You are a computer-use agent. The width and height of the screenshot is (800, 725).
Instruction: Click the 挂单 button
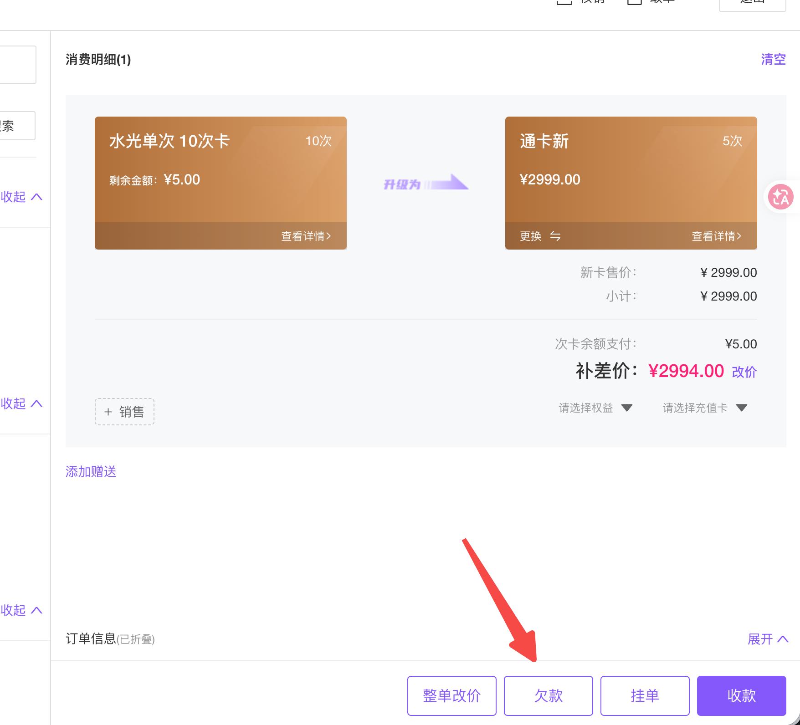pos(645,695)
